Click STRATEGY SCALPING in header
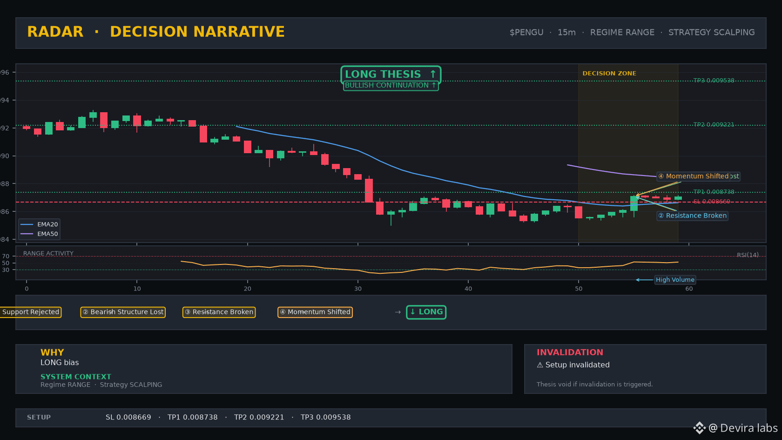The height and width of the screenshot is (440, 782). pos(711,33)
